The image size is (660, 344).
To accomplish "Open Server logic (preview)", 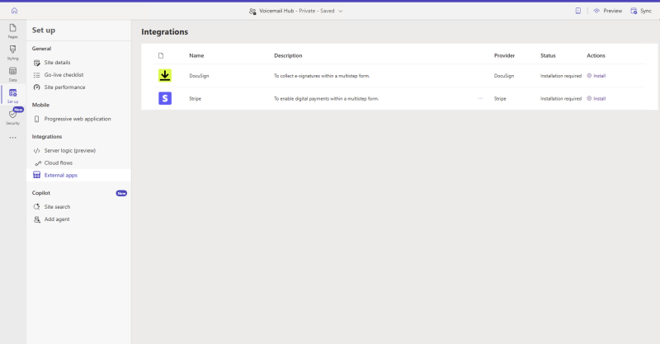I will 70,151.
